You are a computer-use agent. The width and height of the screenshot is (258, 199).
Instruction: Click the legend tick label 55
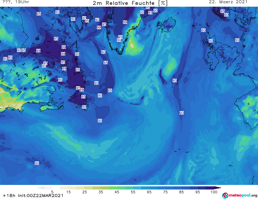click(133, 192)
